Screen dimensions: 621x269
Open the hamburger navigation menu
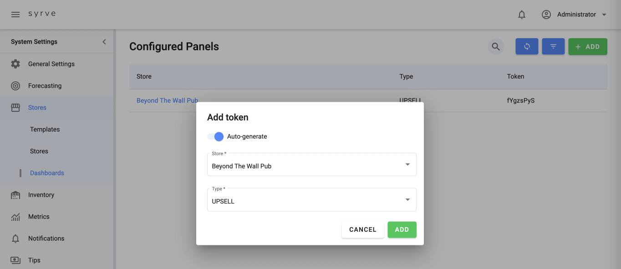[15, 15]
